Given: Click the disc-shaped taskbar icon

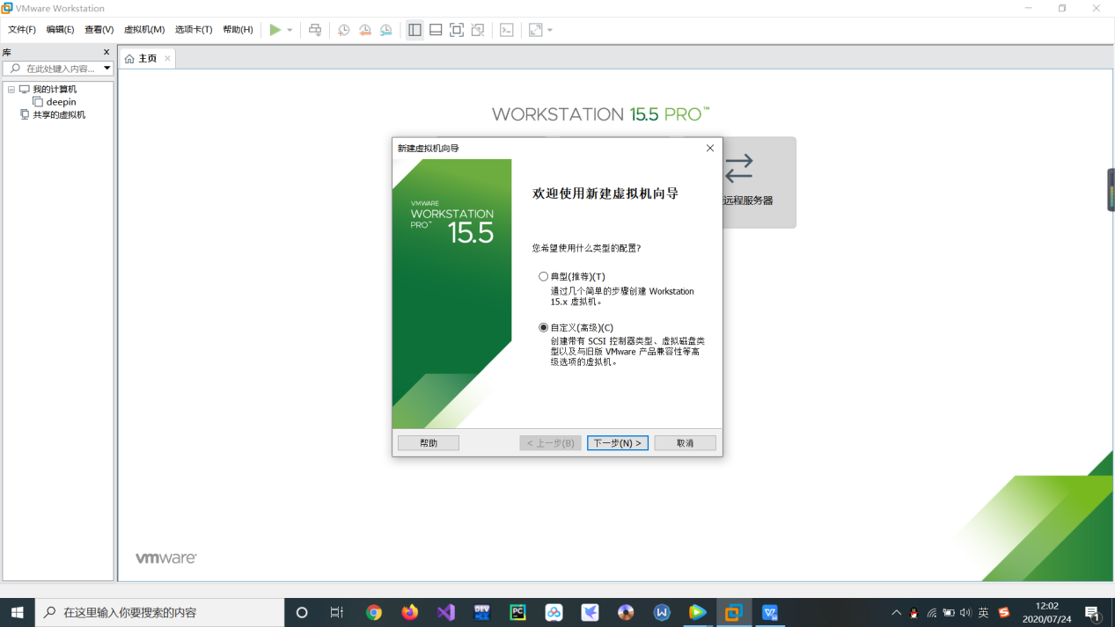Looking at the screenshot, I should [x=626, y=612].
